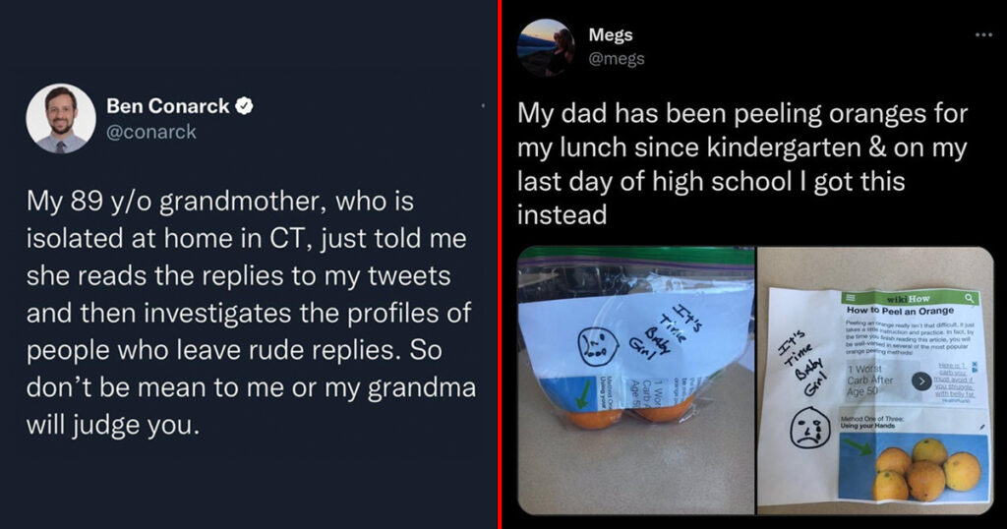The height and width of the screenshot is (529, 1007).
Task: Visit the @megs handle link
Action: click(617, 59)
